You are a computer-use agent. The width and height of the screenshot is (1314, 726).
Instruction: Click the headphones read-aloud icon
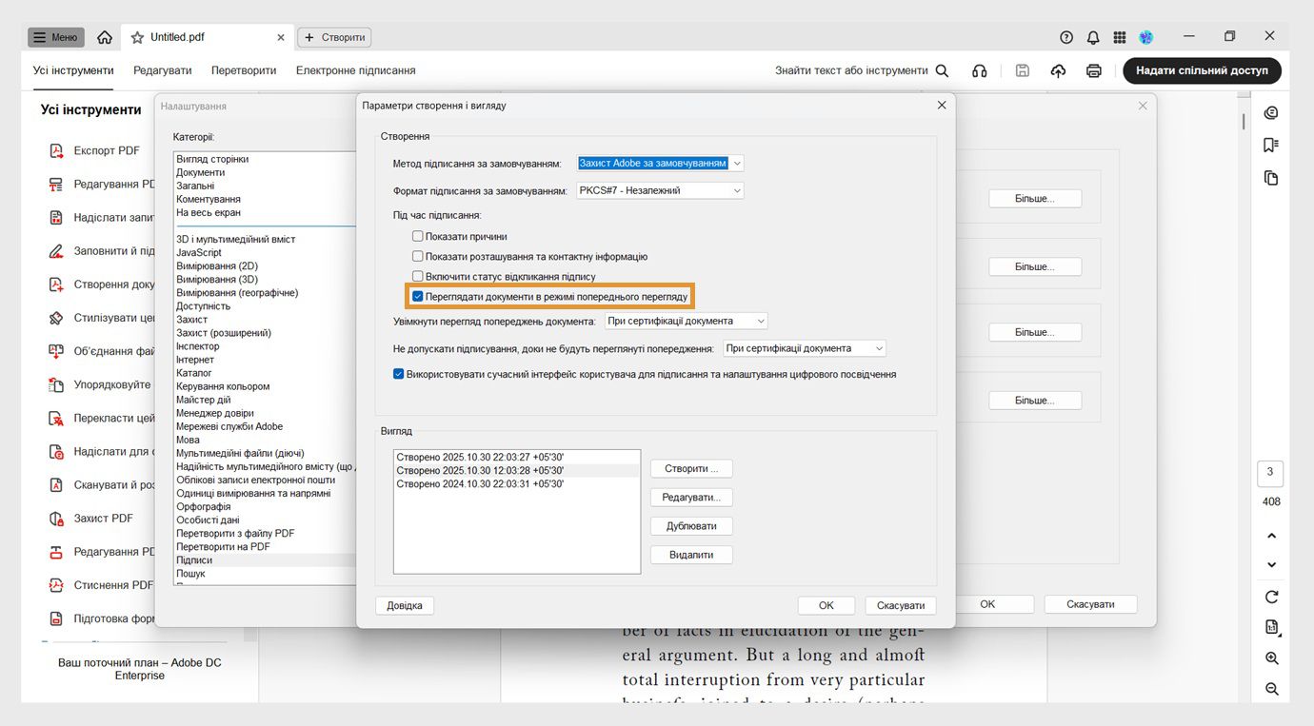(x=979, y=70)
